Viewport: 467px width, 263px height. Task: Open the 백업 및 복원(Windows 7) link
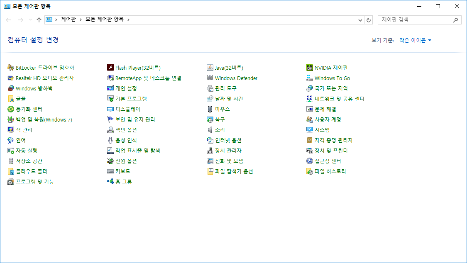coord(44,119)
